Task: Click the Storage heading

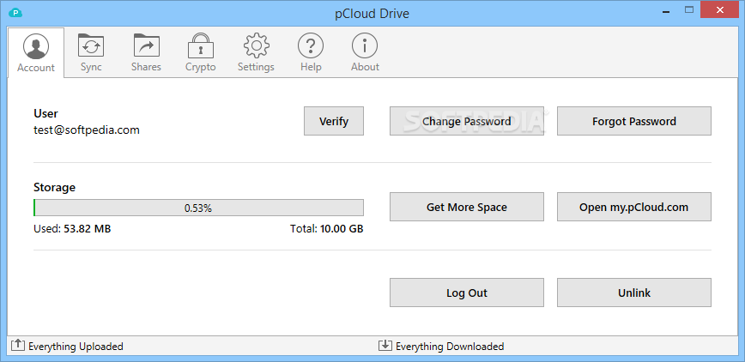Action: coord(55,188)
